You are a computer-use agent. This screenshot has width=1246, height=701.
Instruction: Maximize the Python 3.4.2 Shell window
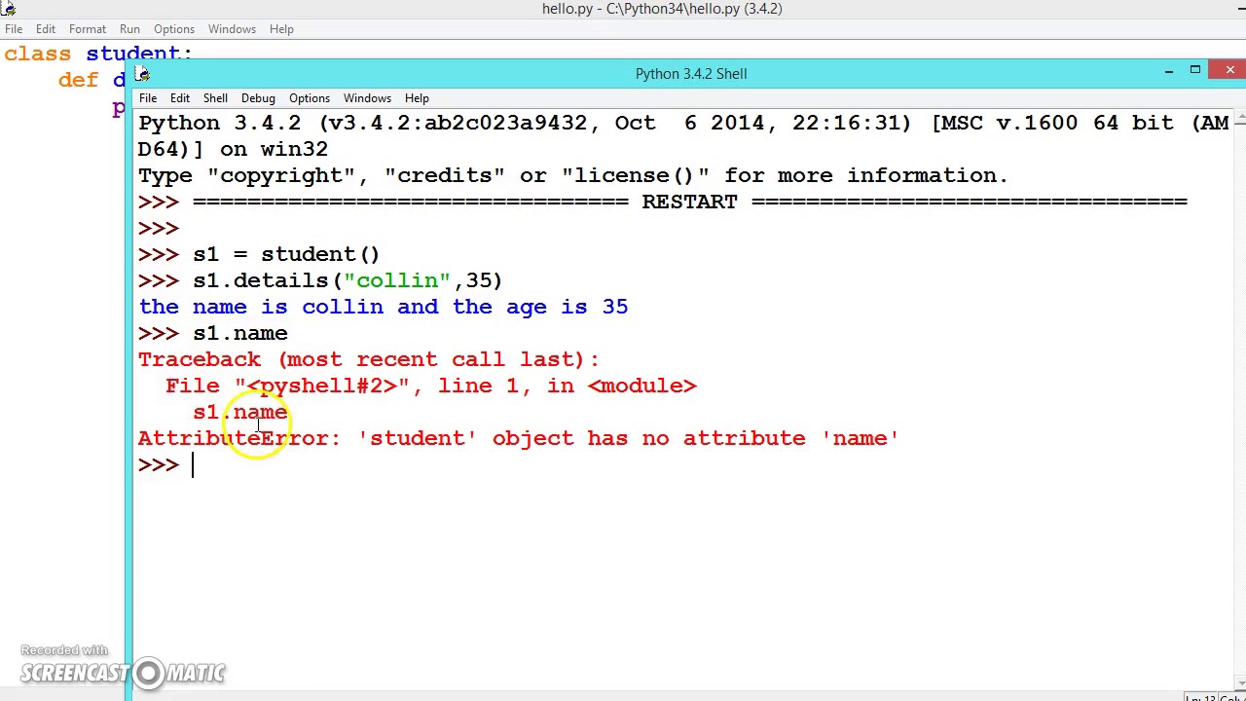click(x=1195, y=71)
